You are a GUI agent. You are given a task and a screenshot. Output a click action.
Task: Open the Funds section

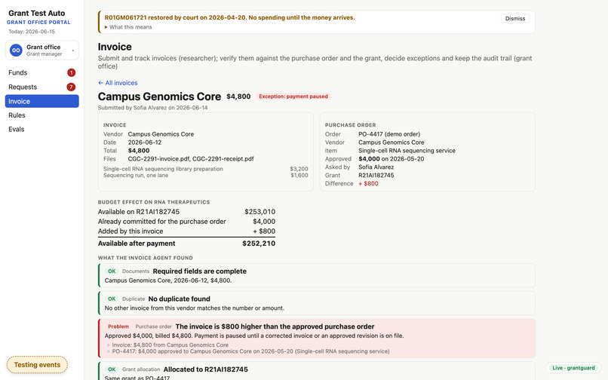click(42, 72)
